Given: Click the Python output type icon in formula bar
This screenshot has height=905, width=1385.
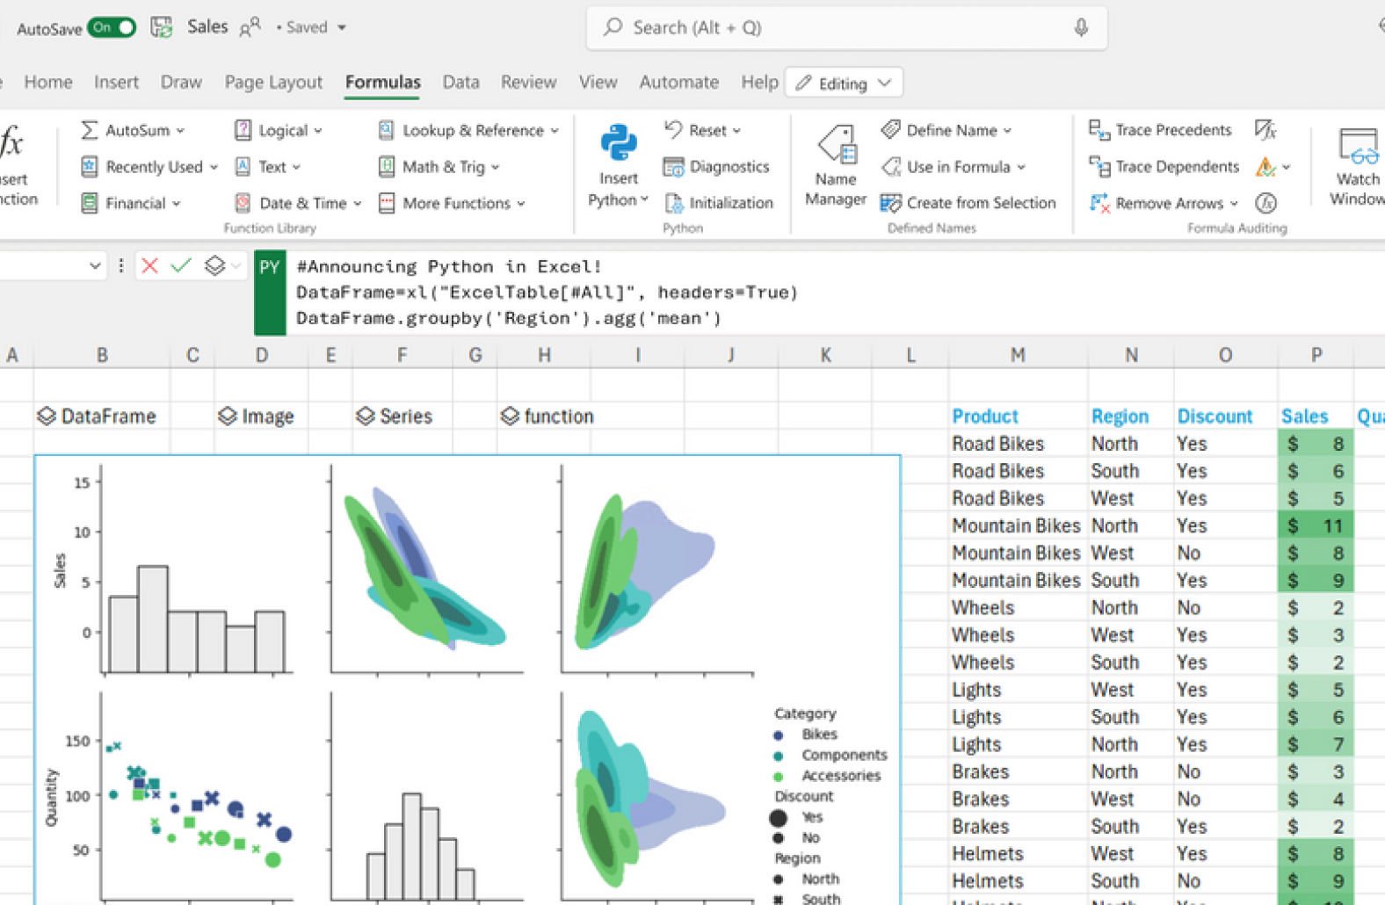Looking at the screenshot, I should tap(215, 265).
